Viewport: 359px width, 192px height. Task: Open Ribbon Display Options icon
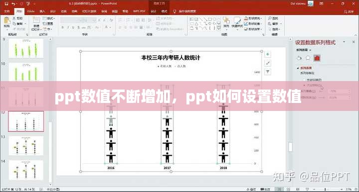(x=321, y=3)
